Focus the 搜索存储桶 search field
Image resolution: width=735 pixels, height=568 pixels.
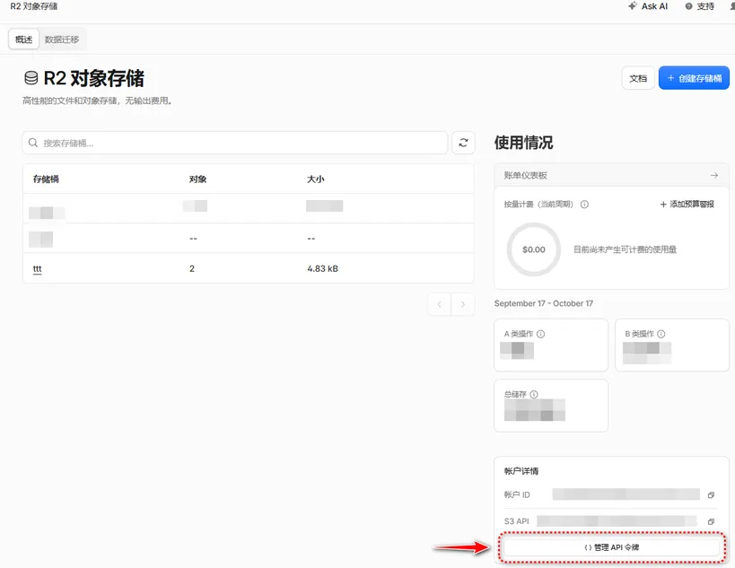[235, 143]
